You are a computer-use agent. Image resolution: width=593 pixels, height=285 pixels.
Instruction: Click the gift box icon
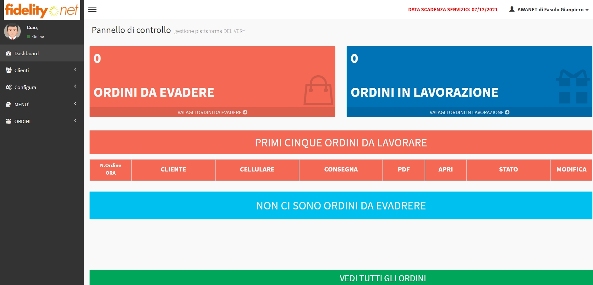(x=573, y=87)
